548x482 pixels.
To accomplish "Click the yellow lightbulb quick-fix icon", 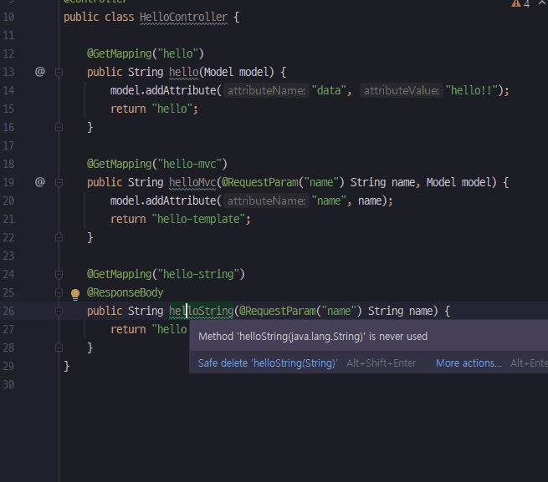I will point(75,294).
